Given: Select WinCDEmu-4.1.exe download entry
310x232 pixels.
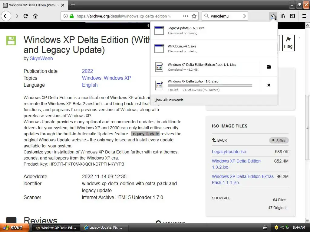Looking at the screenshot, I should tap(214, 49).
